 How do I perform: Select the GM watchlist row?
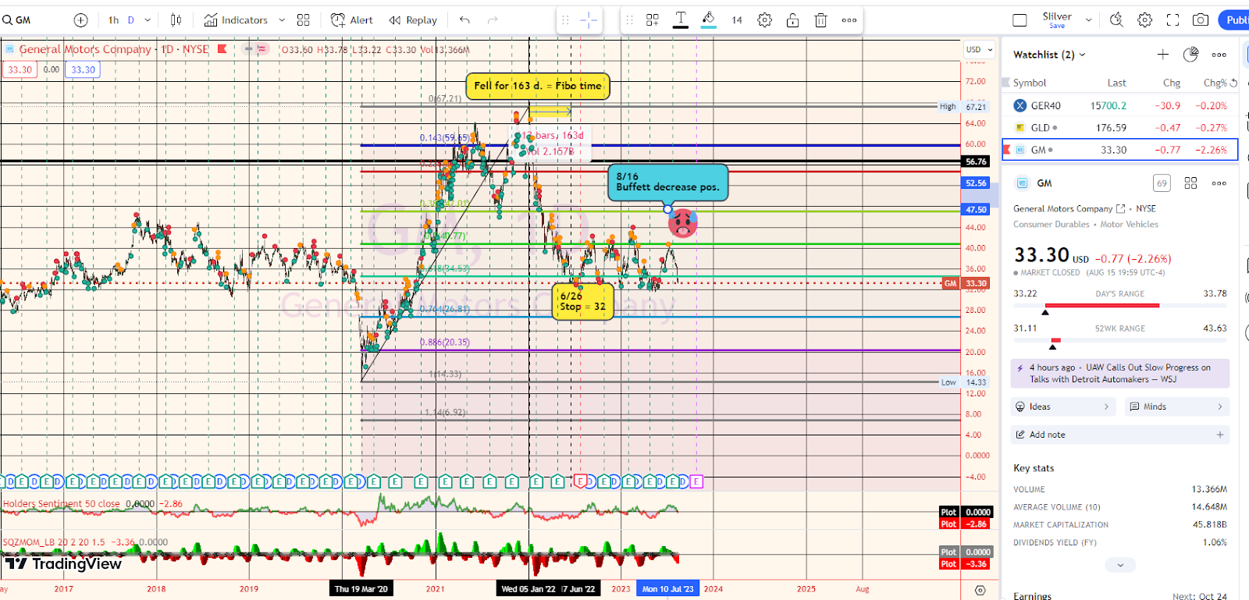coord(1120,150)
